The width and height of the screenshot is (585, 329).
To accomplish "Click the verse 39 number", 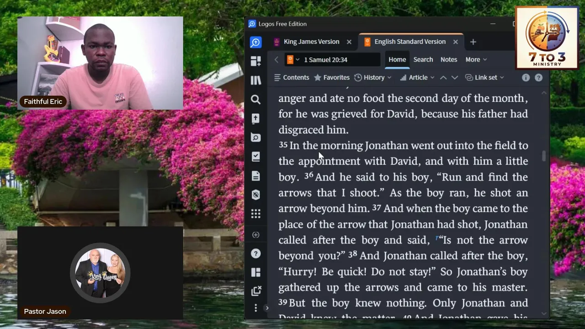I will 283,302.
